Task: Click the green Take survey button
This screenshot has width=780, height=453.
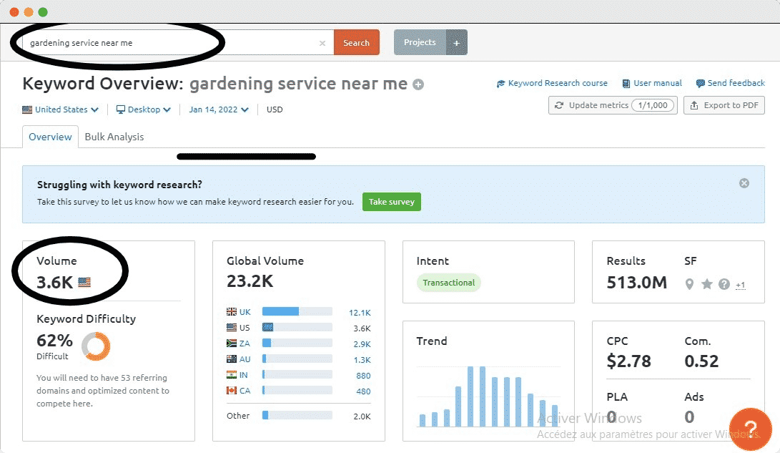Action: (x=392, y=202)
